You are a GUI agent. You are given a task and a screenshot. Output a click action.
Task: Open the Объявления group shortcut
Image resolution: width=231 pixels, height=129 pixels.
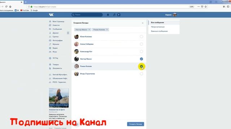(58, 78)
